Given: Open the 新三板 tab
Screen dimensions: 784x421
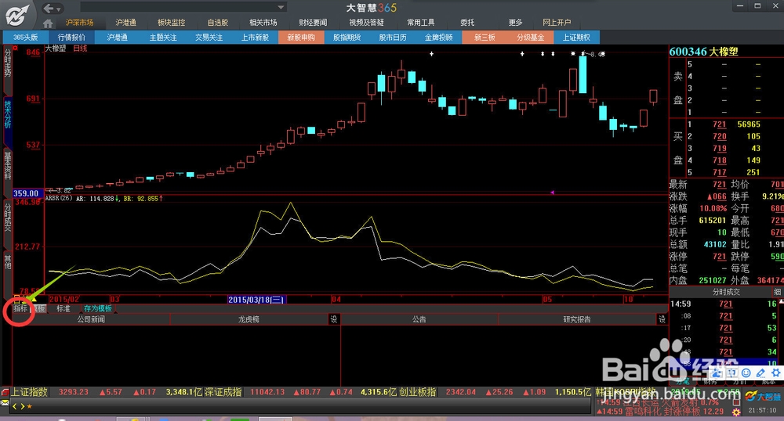Looking at the screenshot, I should pyautogui.click(x=485, y=38).
